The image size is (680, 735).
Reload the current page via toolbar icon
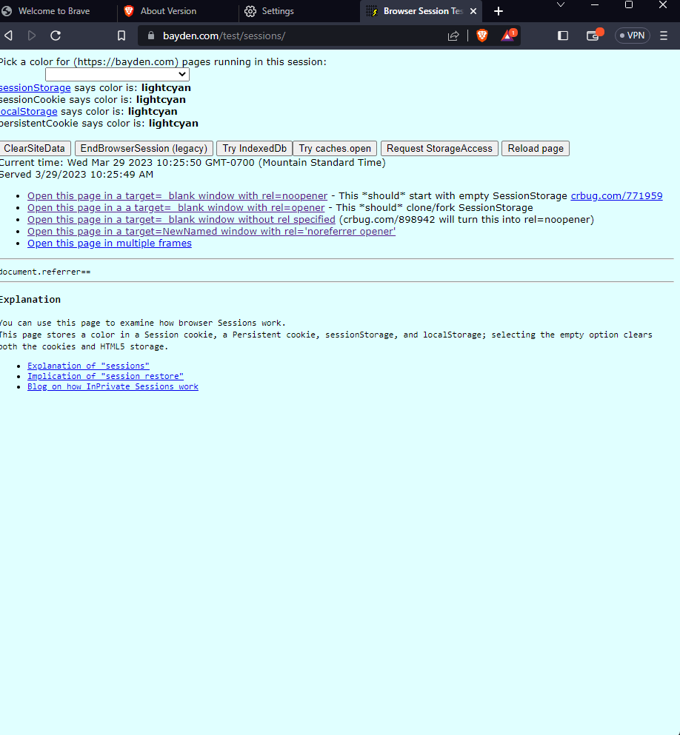coord(56,35)
